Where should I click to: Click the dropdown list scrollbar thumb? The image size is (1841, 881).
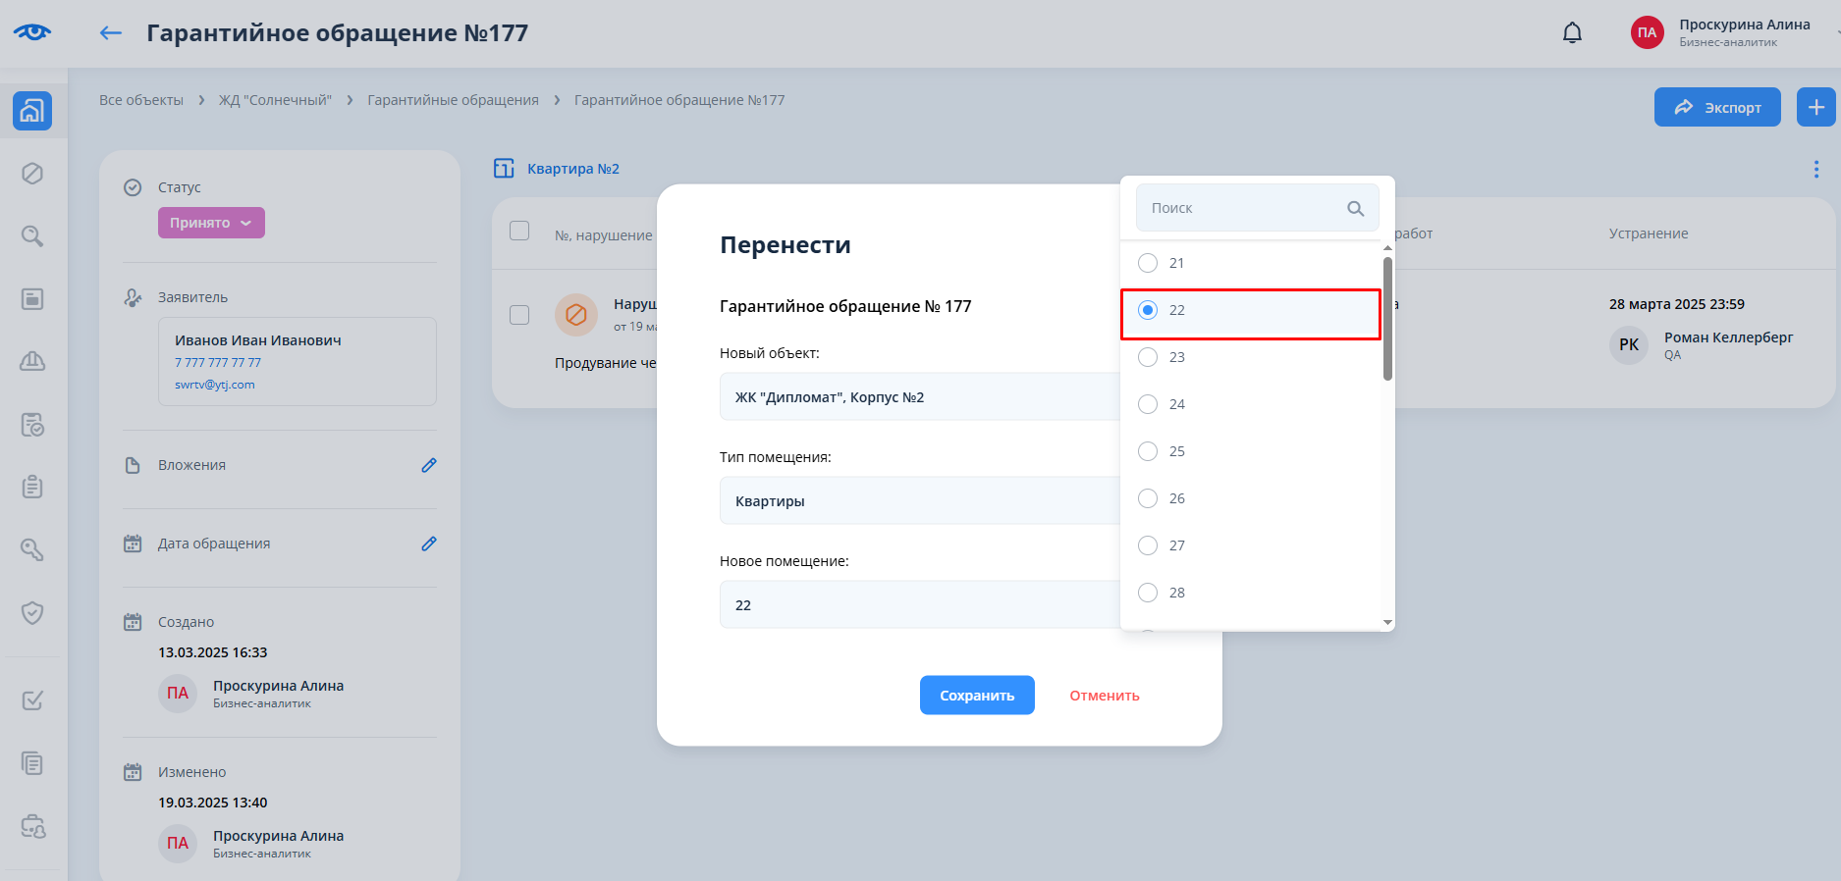click(1387, 319)
